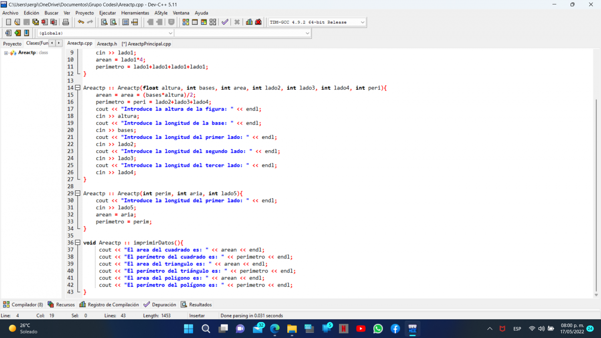This screenshot has height=338, width=601.
Task: Click the New file toolbar icon
Action: point(8,22)
